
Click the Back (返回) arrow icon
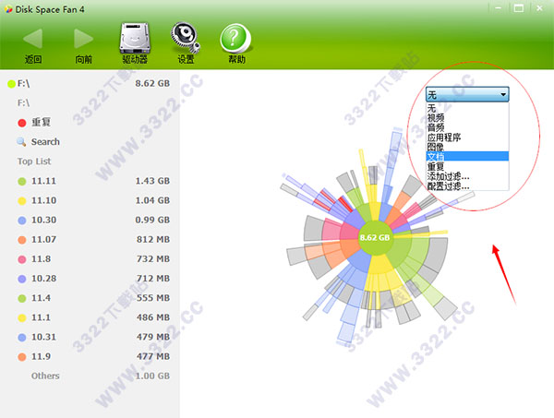point(33,39)
